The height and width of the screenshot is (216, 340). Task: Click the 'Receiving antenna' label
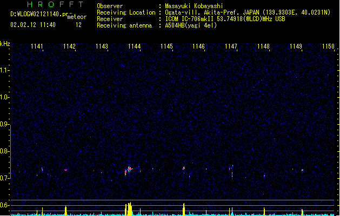124,25
